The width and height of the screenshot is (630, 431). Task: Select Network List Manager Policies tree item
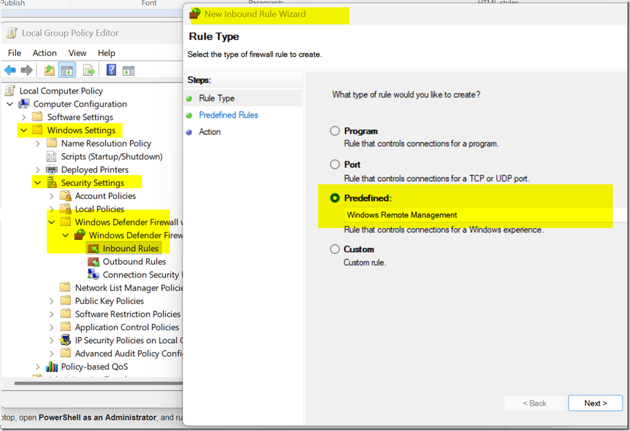pos(128,288)
